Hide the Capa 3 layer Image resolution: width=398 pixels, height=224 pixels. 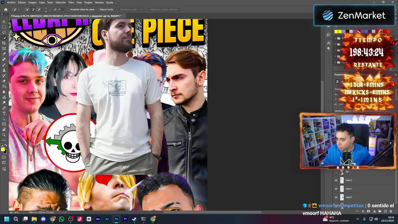pyautogui.click(x=336, y=197)
